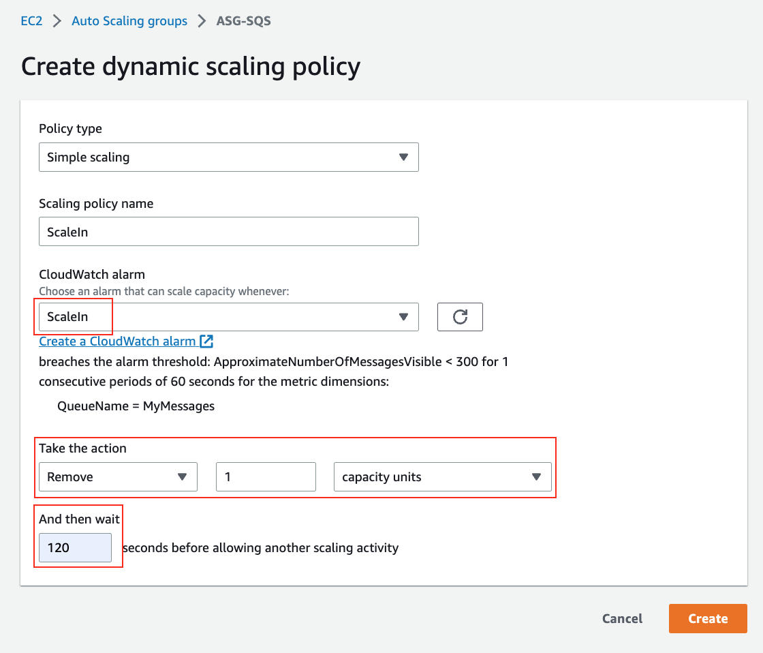Click the orange Create button
The height and width of the screenshot is (653, 763).
pos(708,618)
